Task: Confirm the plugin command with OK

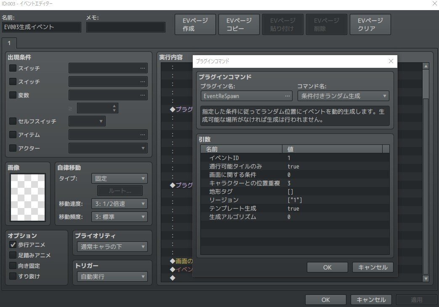Action: tap(327, 267)
